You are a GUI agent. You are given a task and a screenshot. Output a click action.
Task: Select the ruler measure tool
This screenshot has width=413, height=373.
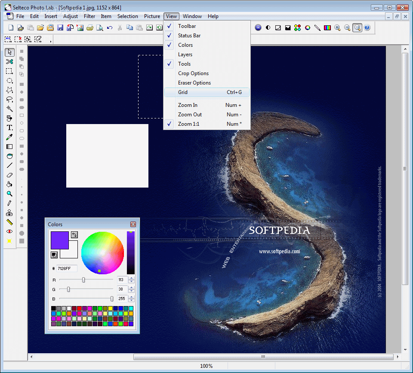click(x=9, y=222)
